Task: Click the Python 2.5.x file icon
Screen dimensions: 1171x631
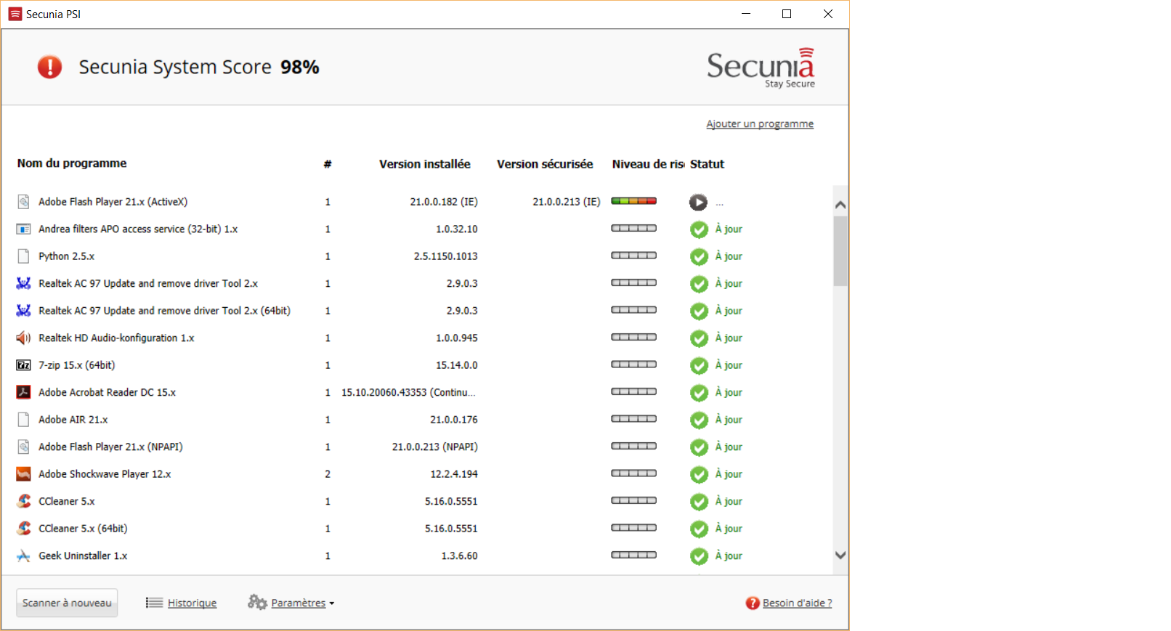Action: click(x=23, y=256)
